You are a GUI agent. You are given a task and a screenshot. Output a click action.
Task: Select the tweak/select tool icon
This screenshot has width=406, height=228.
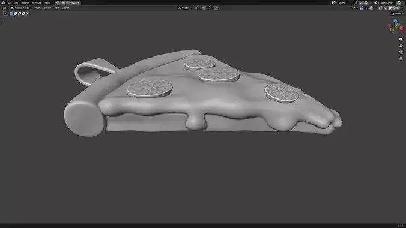point(5,13)
